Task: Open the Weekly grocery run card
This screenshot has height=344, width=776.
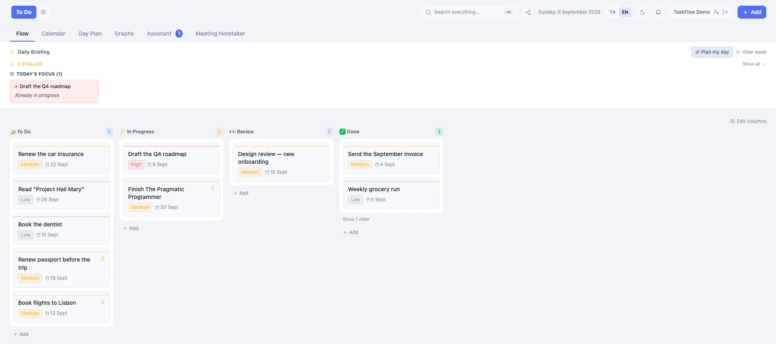Action: [x=391, y=194]
